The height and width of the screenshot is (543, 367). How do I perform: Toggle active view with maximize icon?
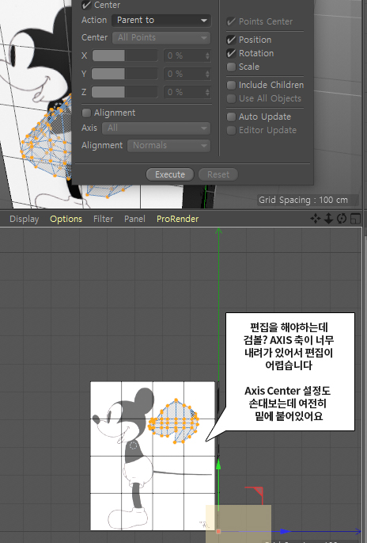point(356,219)
